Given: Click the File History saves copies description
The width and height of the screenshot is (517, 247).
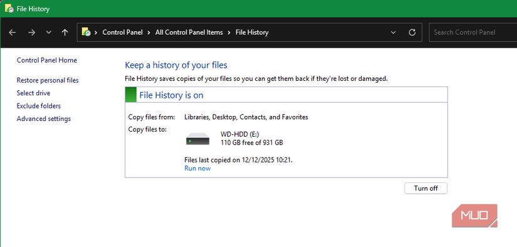Looking at the screenshot, I should pyautogui.click(x=256, y=79).
